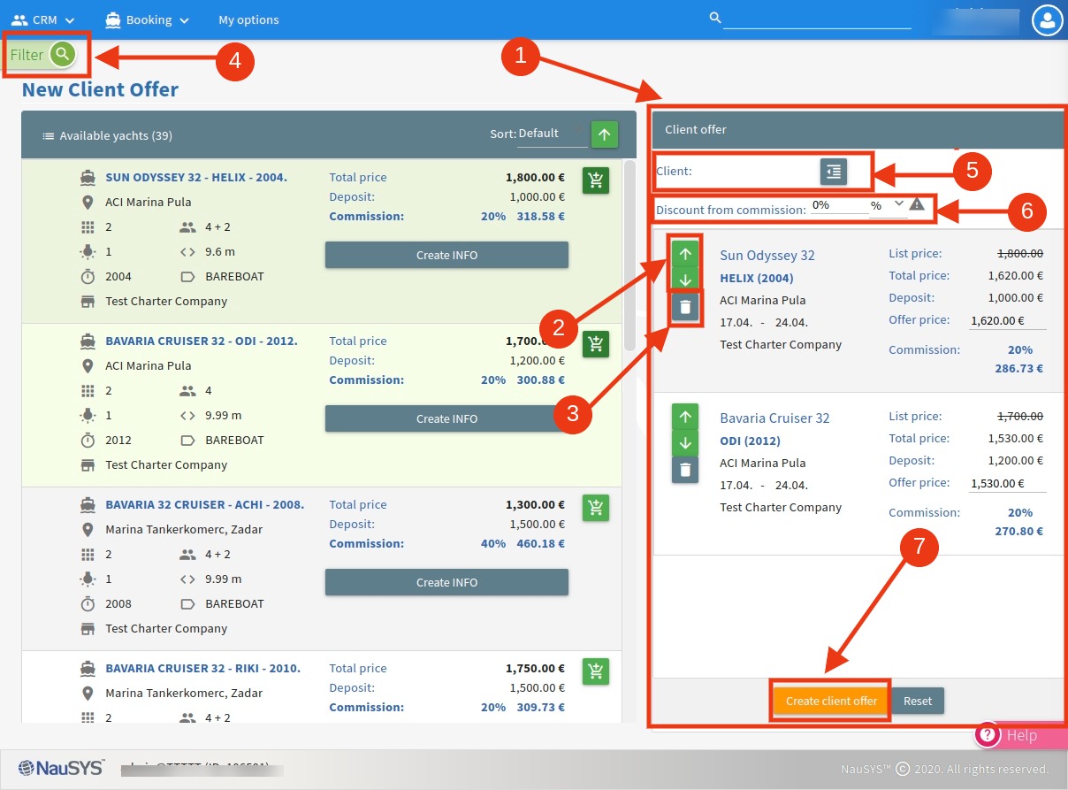The image size is (1068, 790).
Task: Toggle sort direction with green arrow
Action: 604,134
